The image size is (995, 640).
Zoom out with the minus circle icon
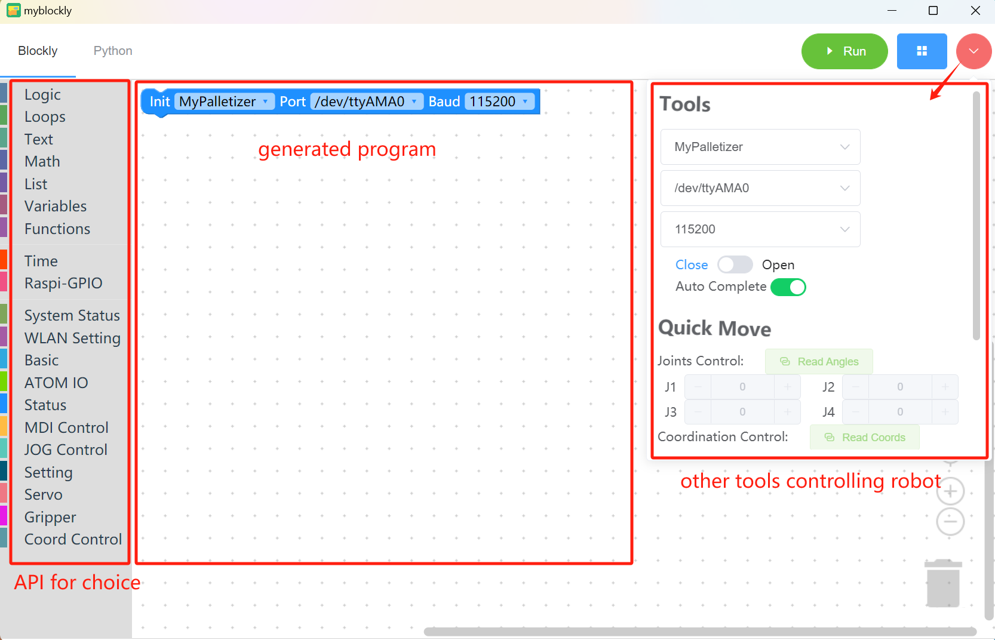coord(950,522)
